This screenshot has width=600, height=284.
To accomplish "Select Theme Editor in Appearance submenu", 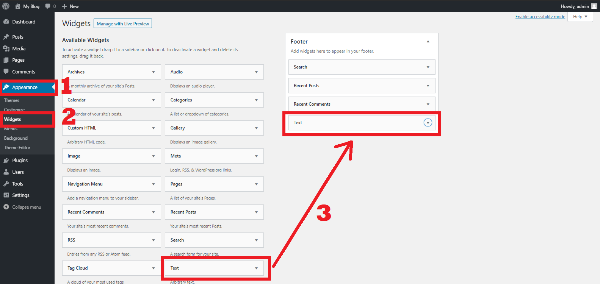I will coord(17,148).
